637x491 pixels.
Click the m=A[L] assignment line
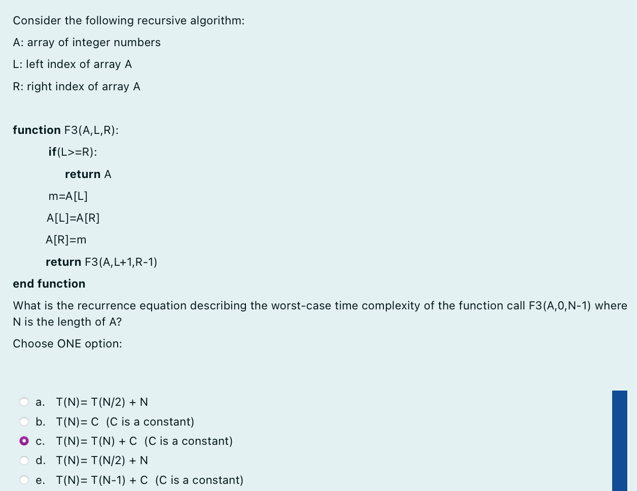pyautogui.click(x=68, y=196)
